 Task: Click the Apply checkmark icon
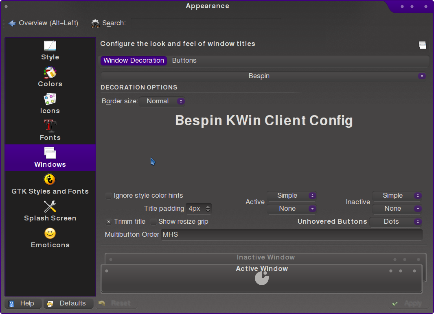pos(395,303)
